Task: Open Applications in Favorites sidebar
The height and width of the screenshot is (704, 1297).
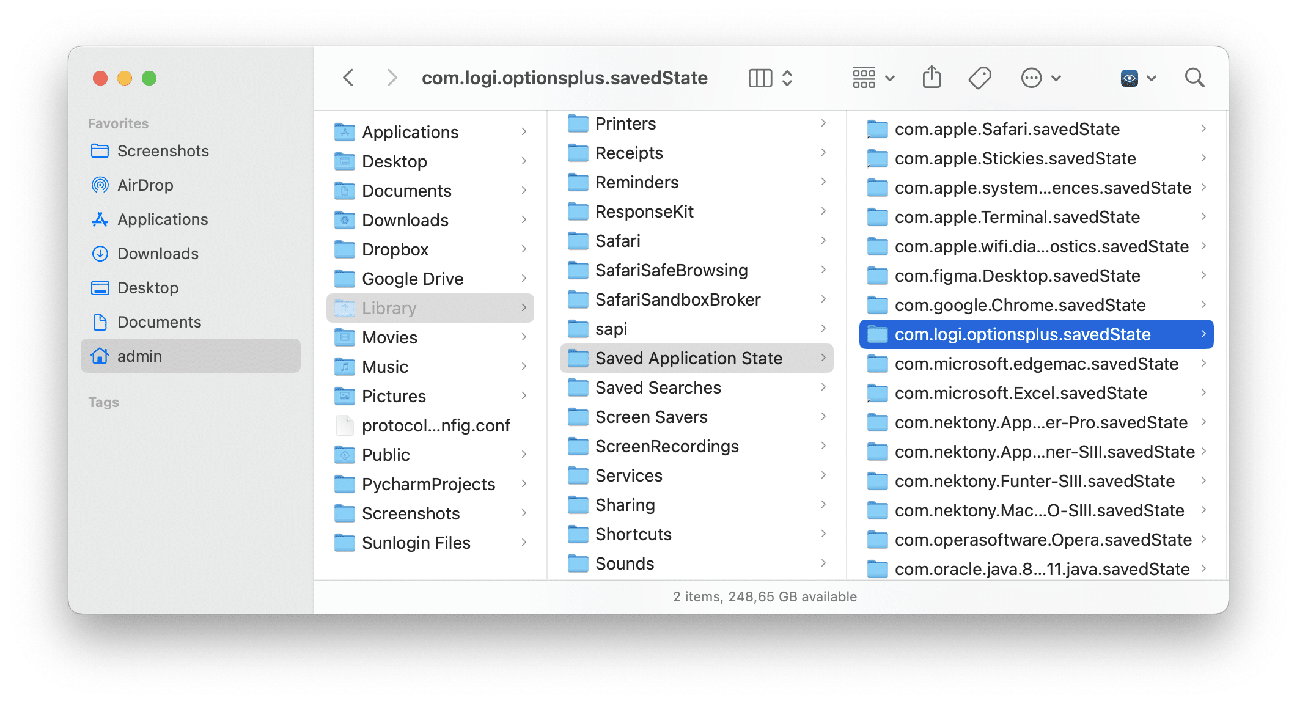Action: tap(191, 219)
